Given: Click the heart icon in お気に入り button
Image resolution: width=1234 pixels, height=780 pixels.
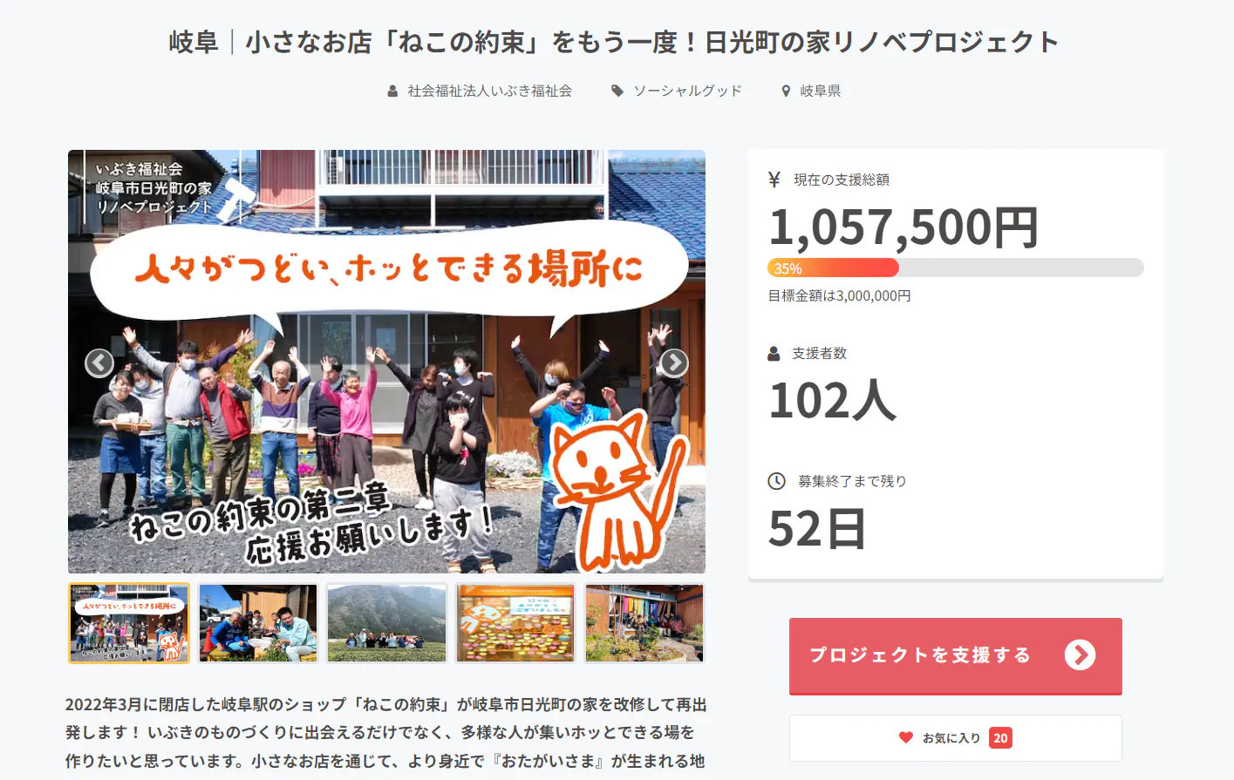Looking at the screenshot, I should click(x=906, y=737).
